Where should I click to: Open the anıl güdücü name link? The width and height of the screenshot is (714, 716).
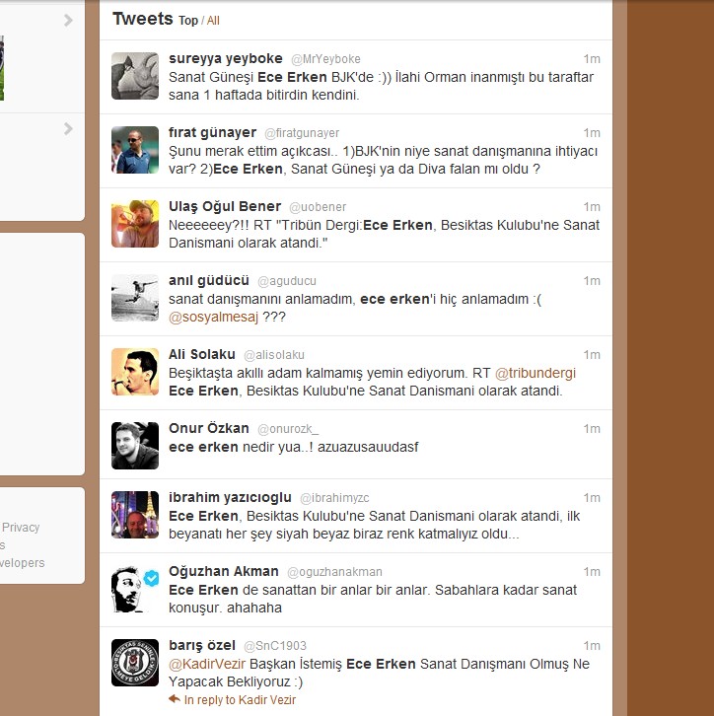[x=209, y=280]
